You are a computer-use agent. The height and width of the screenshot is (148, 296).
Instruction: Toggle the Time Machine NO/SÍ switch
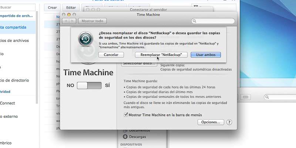pyautogui.click(x=89, y=85)
